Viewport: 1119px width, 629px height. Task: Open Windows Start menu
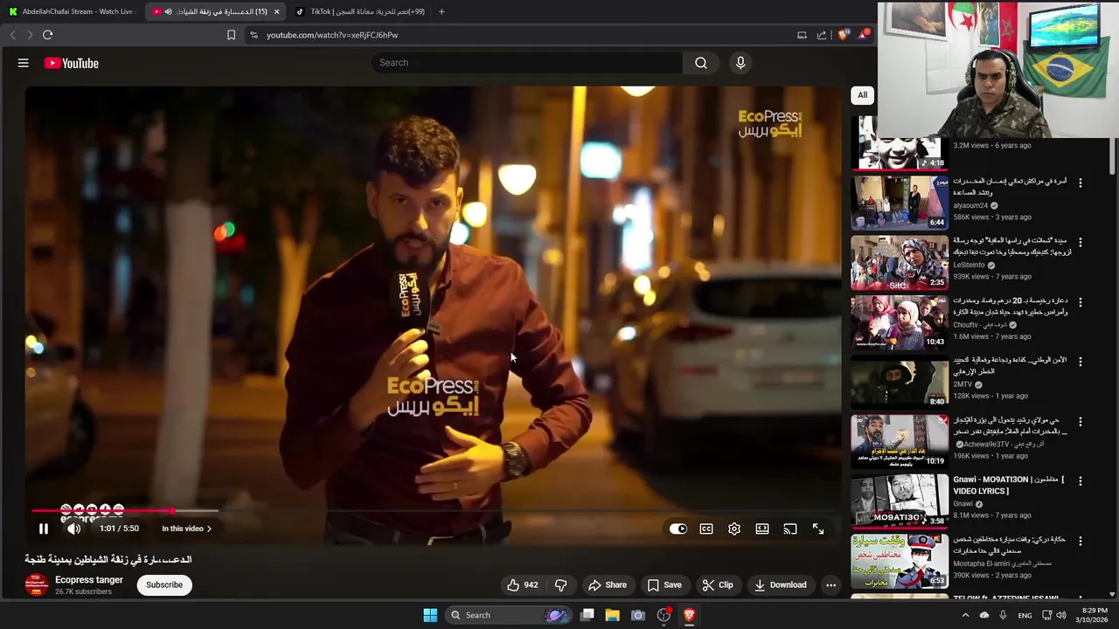[430, 615]
